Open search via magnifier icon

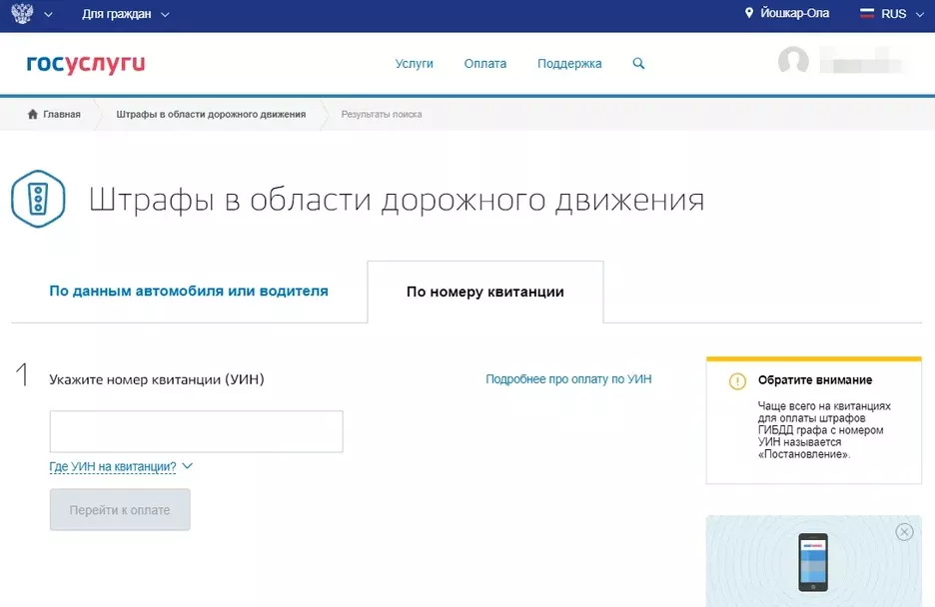tap(638, 64)
